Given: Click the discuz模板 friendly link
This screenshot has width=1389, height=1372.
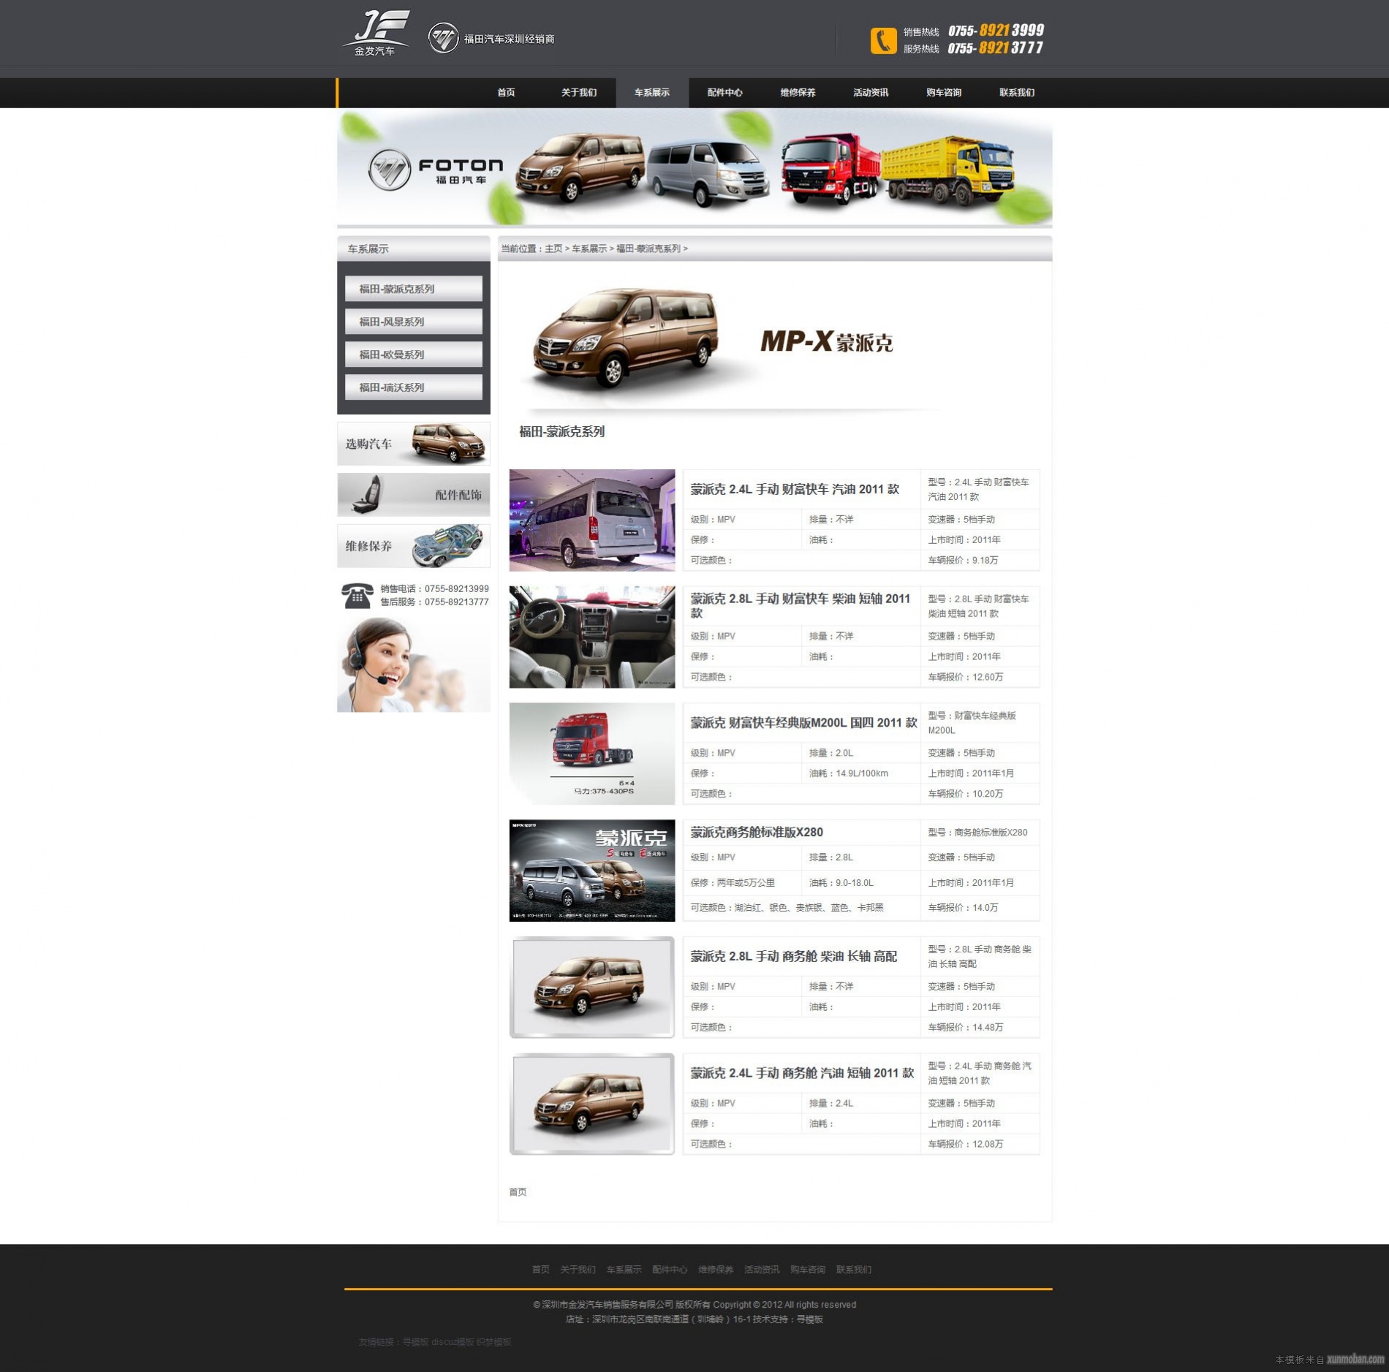Looking at the screenshot, I should (453, 1342).
